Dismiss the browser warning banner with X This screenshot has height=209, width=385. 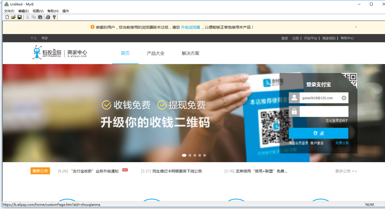tap(356, 27)
